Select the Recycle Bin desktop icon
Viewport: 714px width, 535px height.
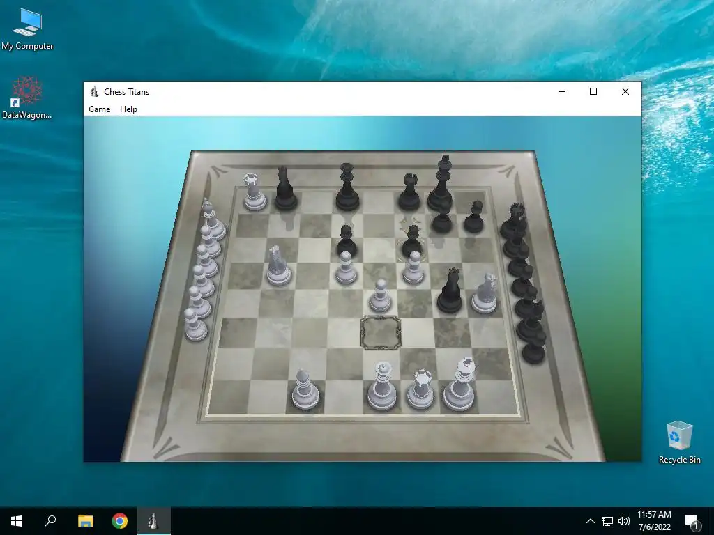coord(679,442)
